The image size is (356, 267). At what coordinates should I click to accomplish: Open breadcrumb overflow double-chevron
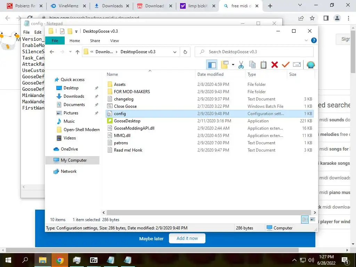pos(92,52)
